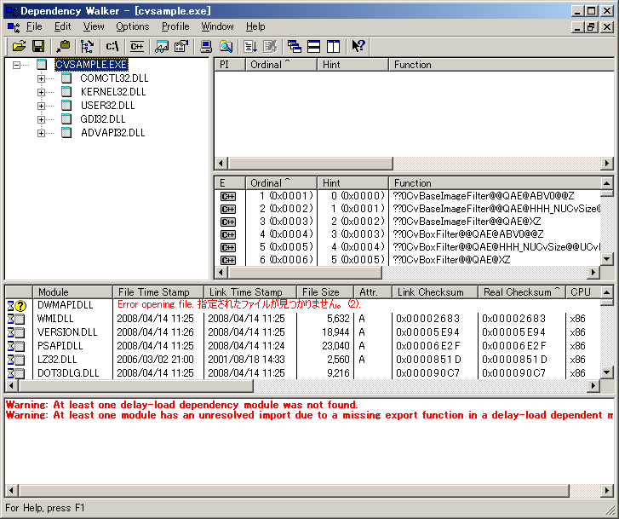Click log pane horizontal scrollbar thumb
The width and height of the screenshot is (619, 519).
pos(295,491)
